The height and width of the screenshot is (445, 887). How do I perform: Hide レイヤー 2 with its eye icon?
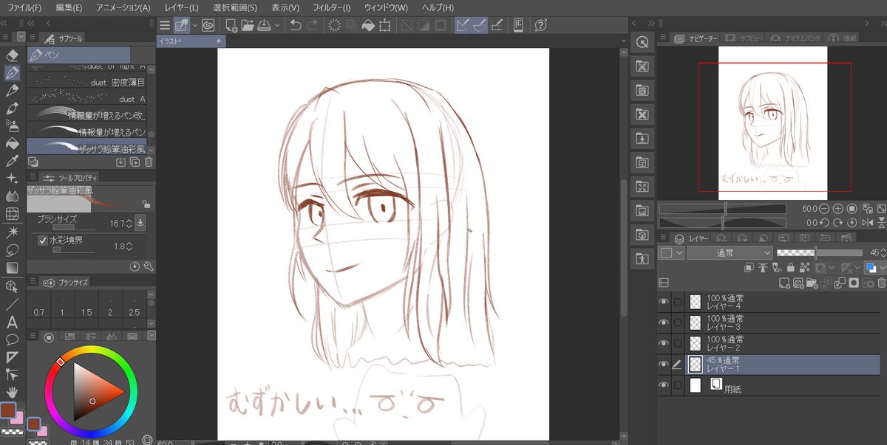[663, 343]
